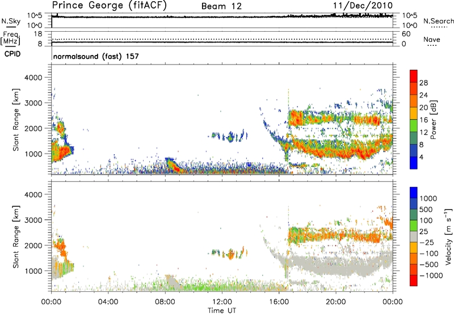Click the "Power [dB]" color bar title

pyautogui.click(x=434, y=120)
